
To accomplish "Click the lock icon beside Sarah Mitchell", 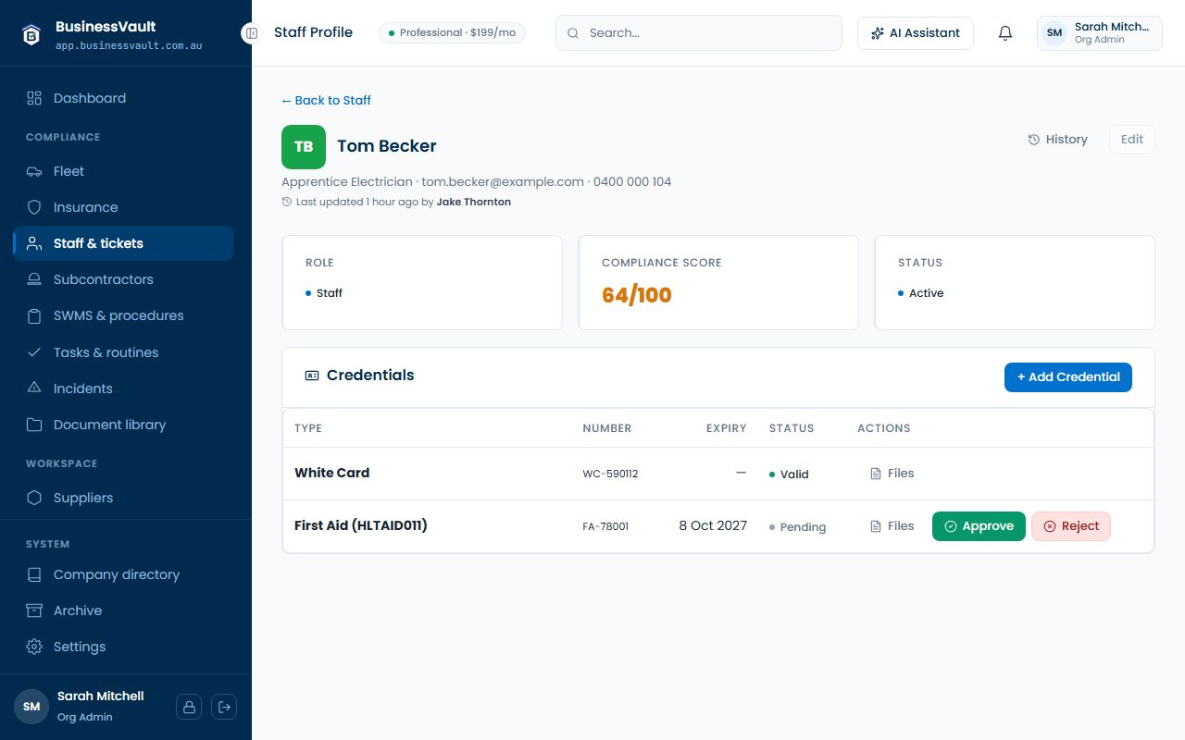I will tap(189, 707).
